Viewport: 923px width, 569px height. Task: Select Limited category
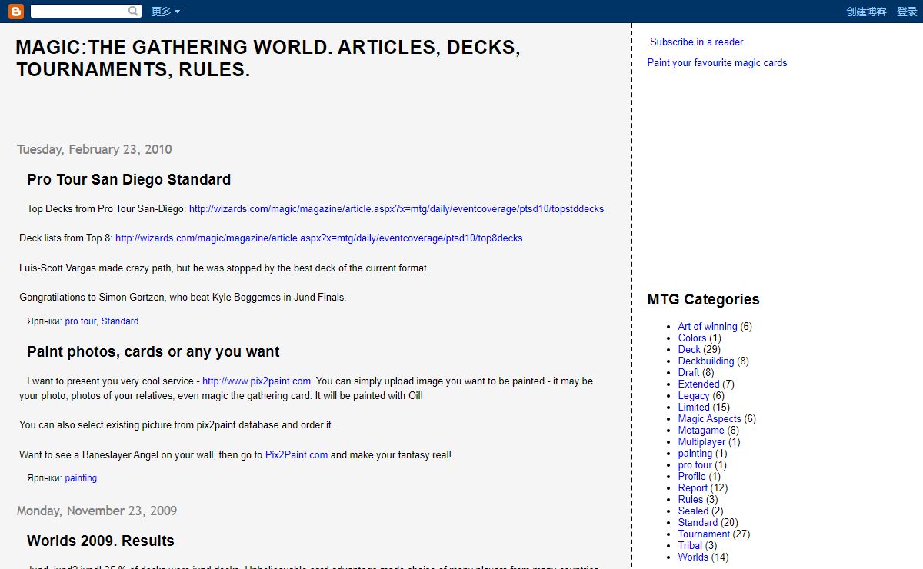pyautogui.click(x=694, y=408)
